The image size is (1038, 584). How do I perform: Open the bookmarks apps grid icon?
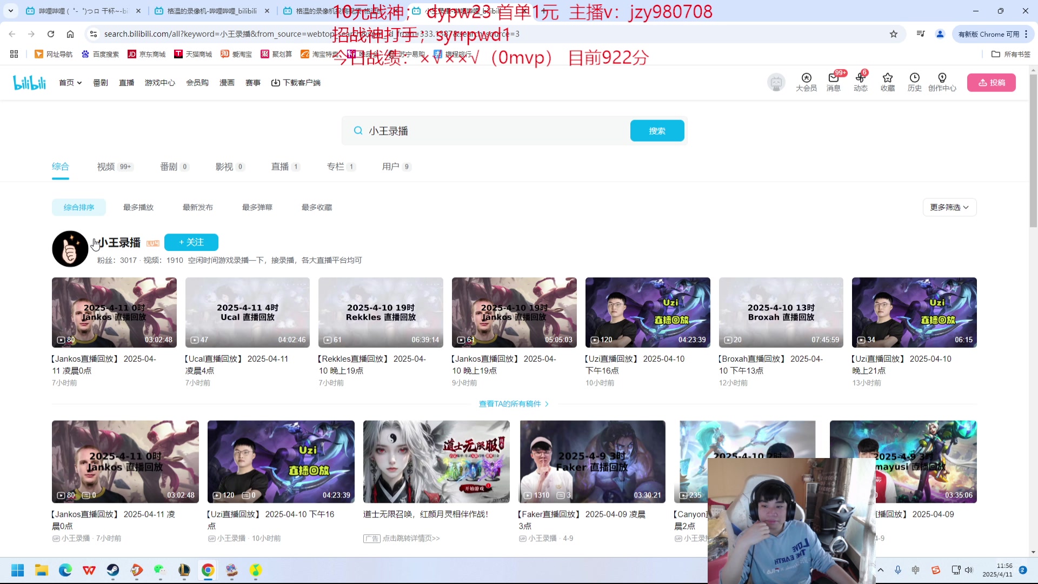[x=14, y=54]
